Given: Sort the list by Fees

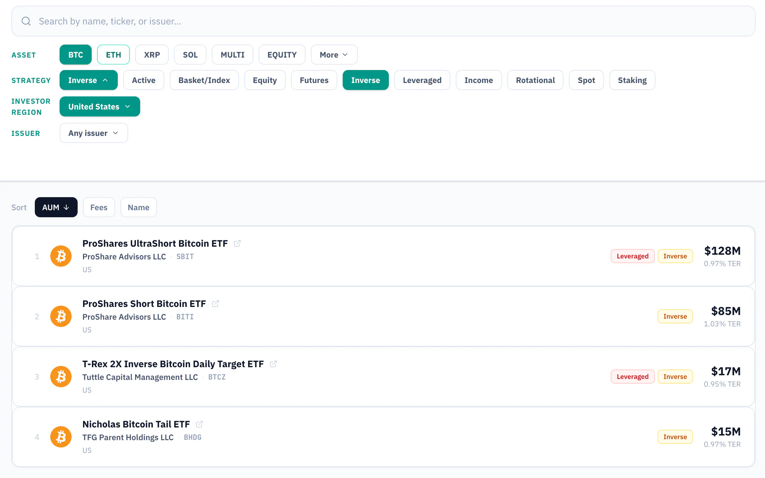Looking at the screenshot, I should (x=99, y=207).
